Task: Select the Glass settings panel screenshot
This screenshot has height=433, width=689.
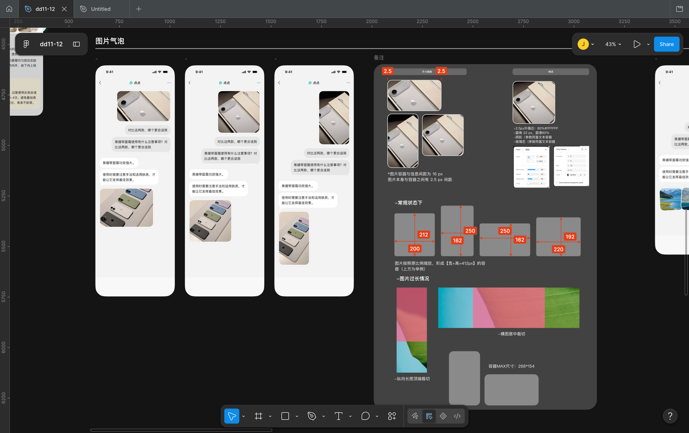Action: pos(531,167)
